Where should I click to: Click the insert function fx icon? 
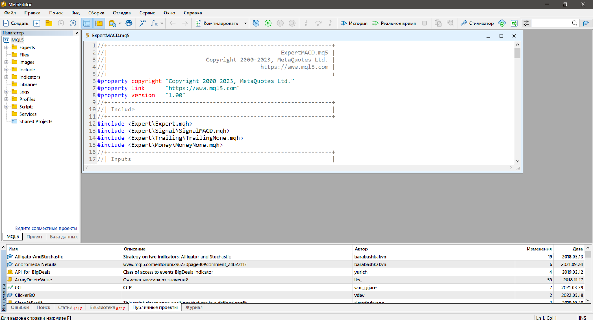[x=154, y=23]
